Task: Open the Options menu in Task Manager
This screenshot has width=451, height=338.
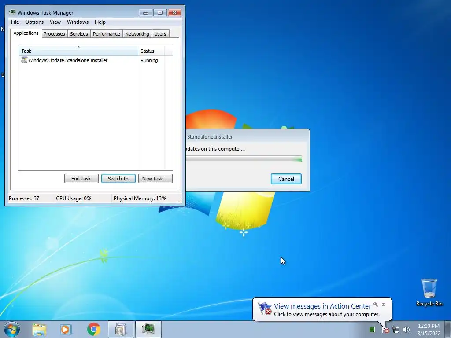Action: click(34, 22)
